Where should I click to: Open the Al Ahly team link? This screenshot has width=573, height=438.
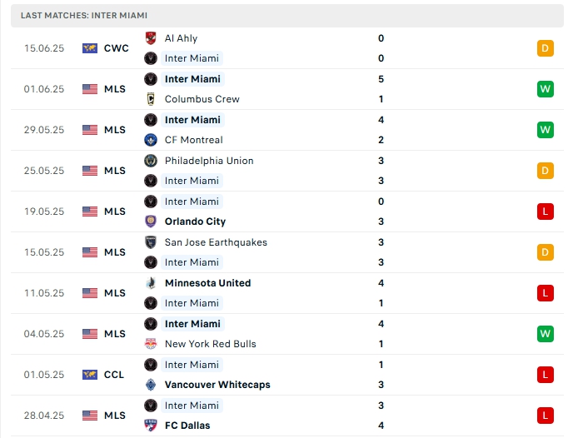[x=181, y=38]
